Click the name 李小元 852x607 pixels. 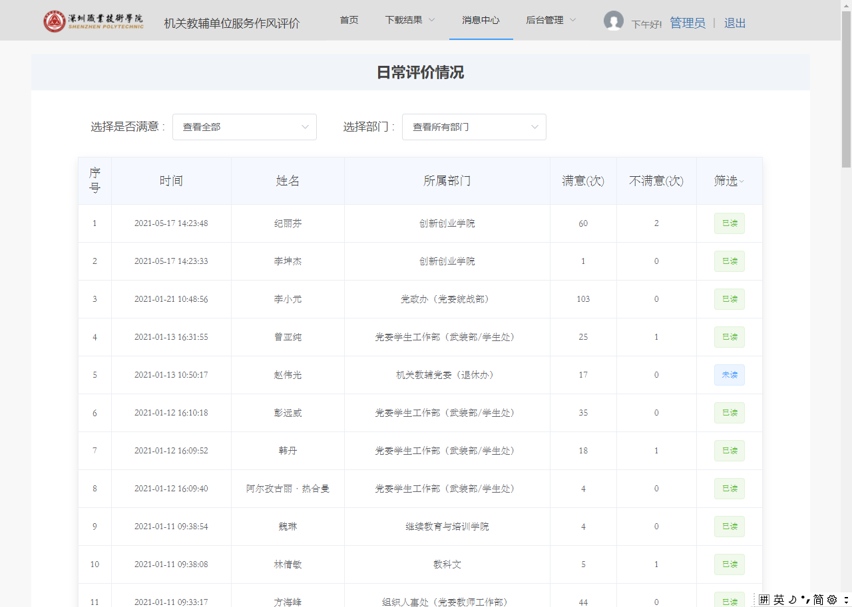pos(288,299)
